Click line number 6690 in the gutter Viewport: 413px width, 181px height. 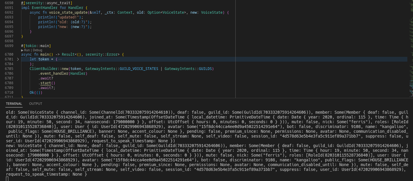click(x=9, y=3)
